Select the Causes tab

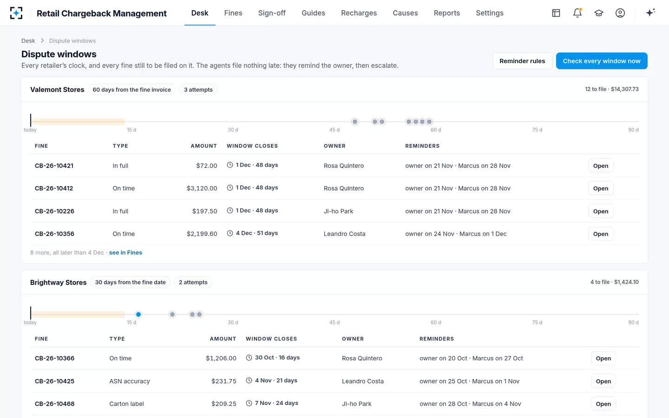tap(405, 13)
